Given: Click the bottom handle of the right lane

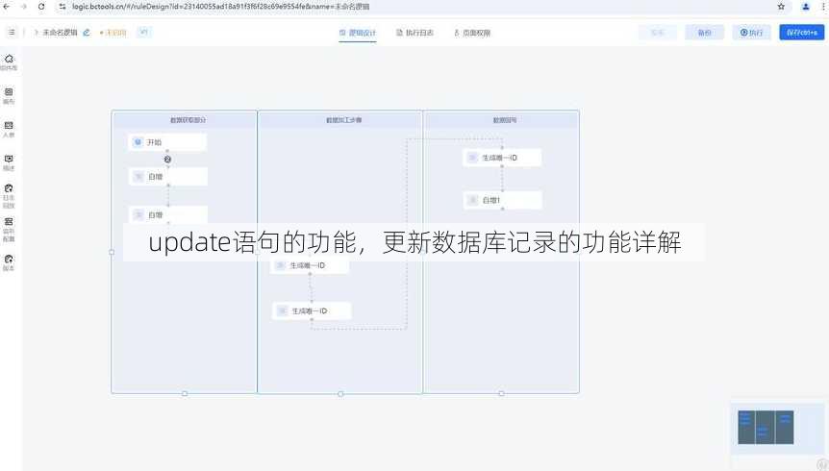Looking at the screenshot, I should 501,393.
